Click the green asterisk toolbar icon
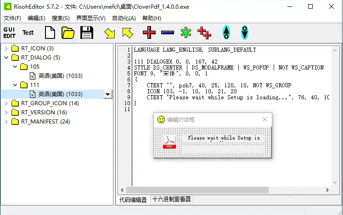Screen dimensions: 343x215 click(186, 32)
